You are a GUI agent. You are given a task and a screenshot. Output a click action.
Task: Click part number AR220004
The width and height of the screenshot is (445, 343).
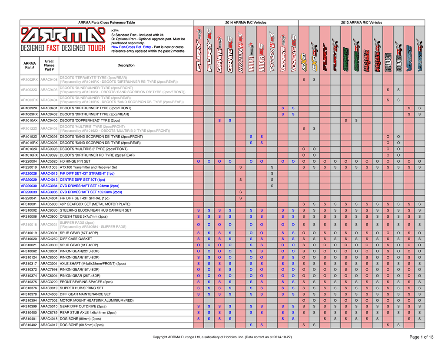coord(29,161)
